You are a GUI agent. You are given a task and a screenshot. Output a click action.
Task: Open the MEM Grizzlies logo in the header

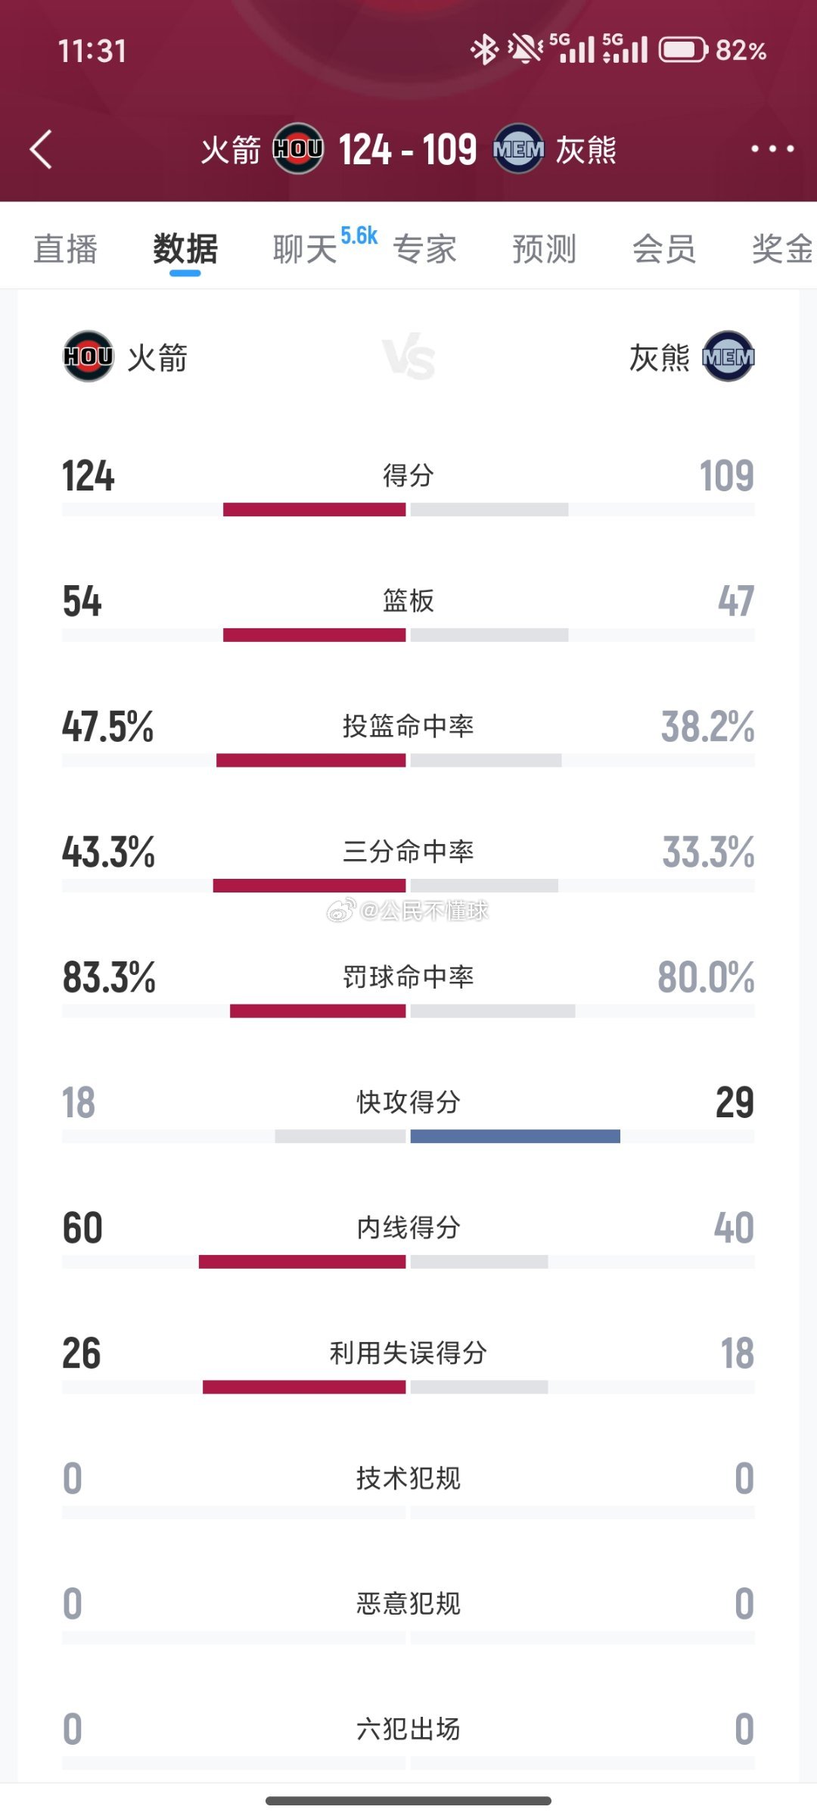519,149
